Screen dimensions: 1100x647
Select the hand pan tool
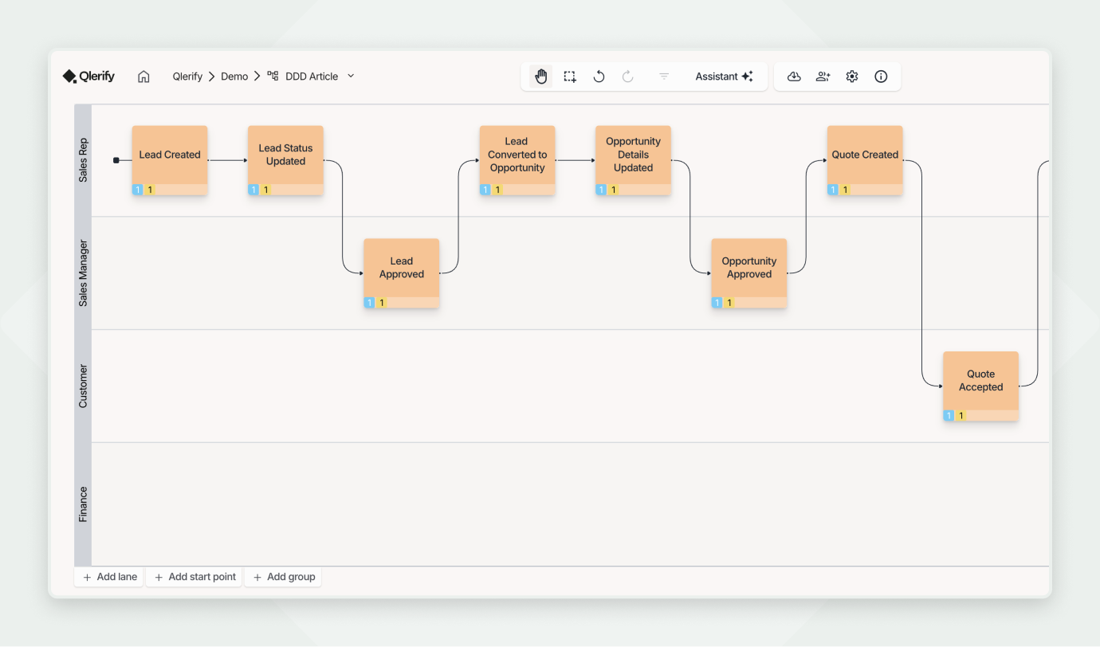[x=541, y=76]
